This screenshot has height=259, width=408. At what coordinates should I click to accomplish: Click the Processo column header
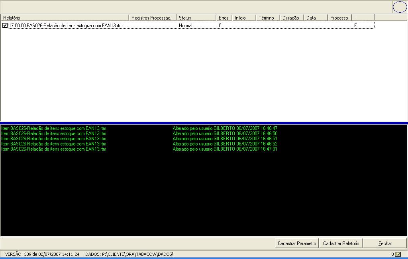(339, 18)
